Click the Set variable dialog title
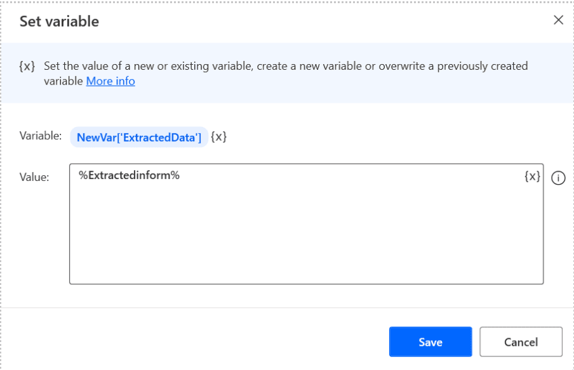This screenshot has width=574, height=370. pyautogui.click(x=59, y=21)
